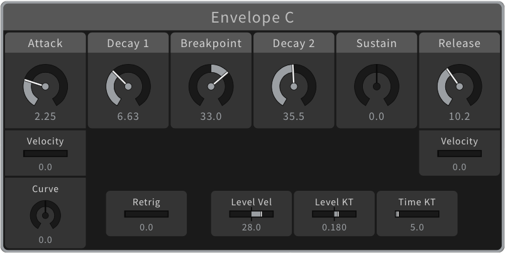Select the Decay 1 value 6.63
This screenshot has height=253, width=505.
point(128,116)
